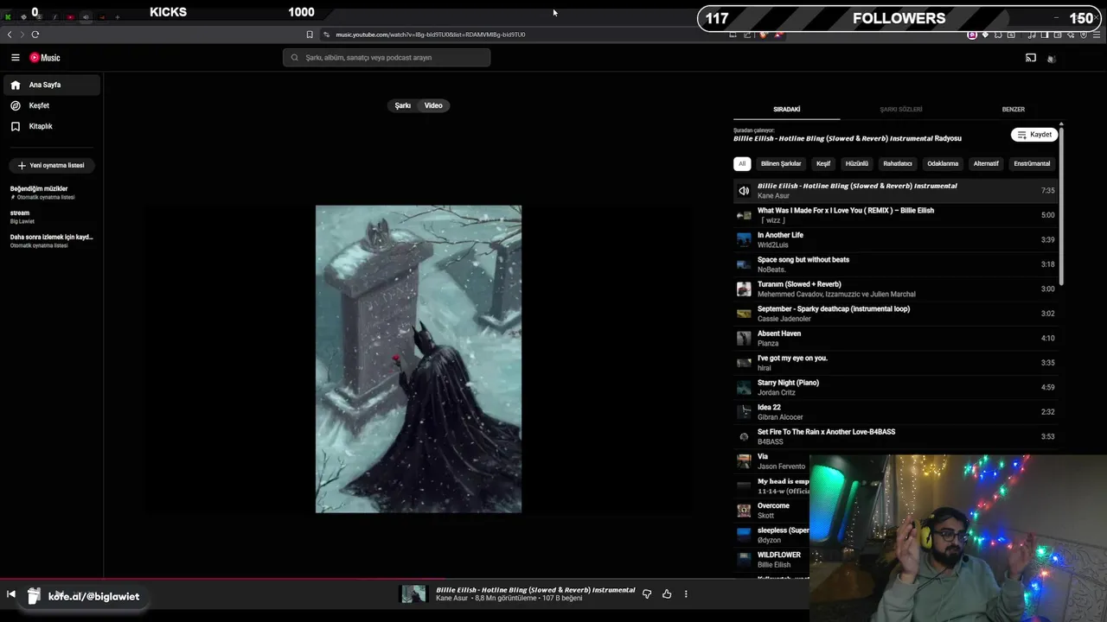The height and width of the screenshot is (622, 1107).
Task: Click the Via song thumbnail
Action: coord(744,461)
